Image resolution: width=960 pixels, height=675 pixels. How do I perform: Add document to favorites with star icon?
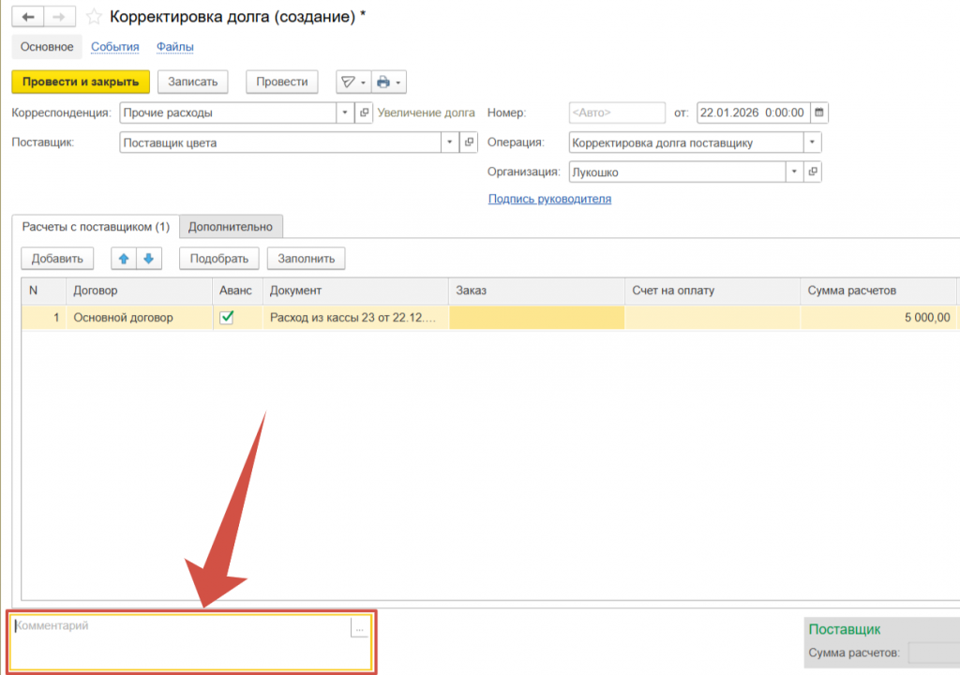[x=94, y=17]
